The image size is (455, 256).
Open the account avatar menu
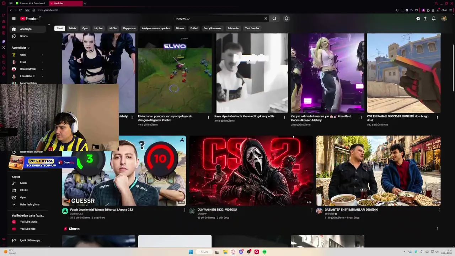click(444, 18)
